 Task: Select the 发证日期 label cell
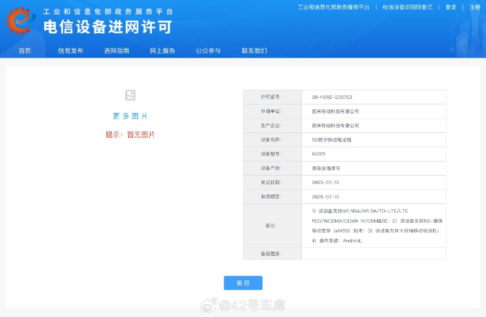pos(272,183)
